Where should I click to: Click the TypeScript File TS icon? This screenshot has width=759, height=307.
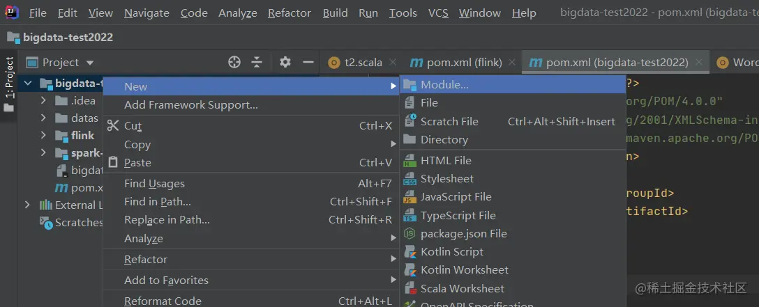click(410, 215)
